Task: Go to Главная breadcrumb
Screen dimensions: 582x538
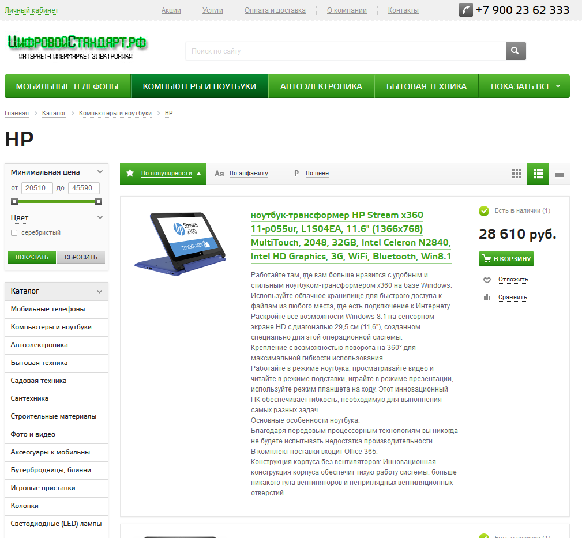Action: 17,113
